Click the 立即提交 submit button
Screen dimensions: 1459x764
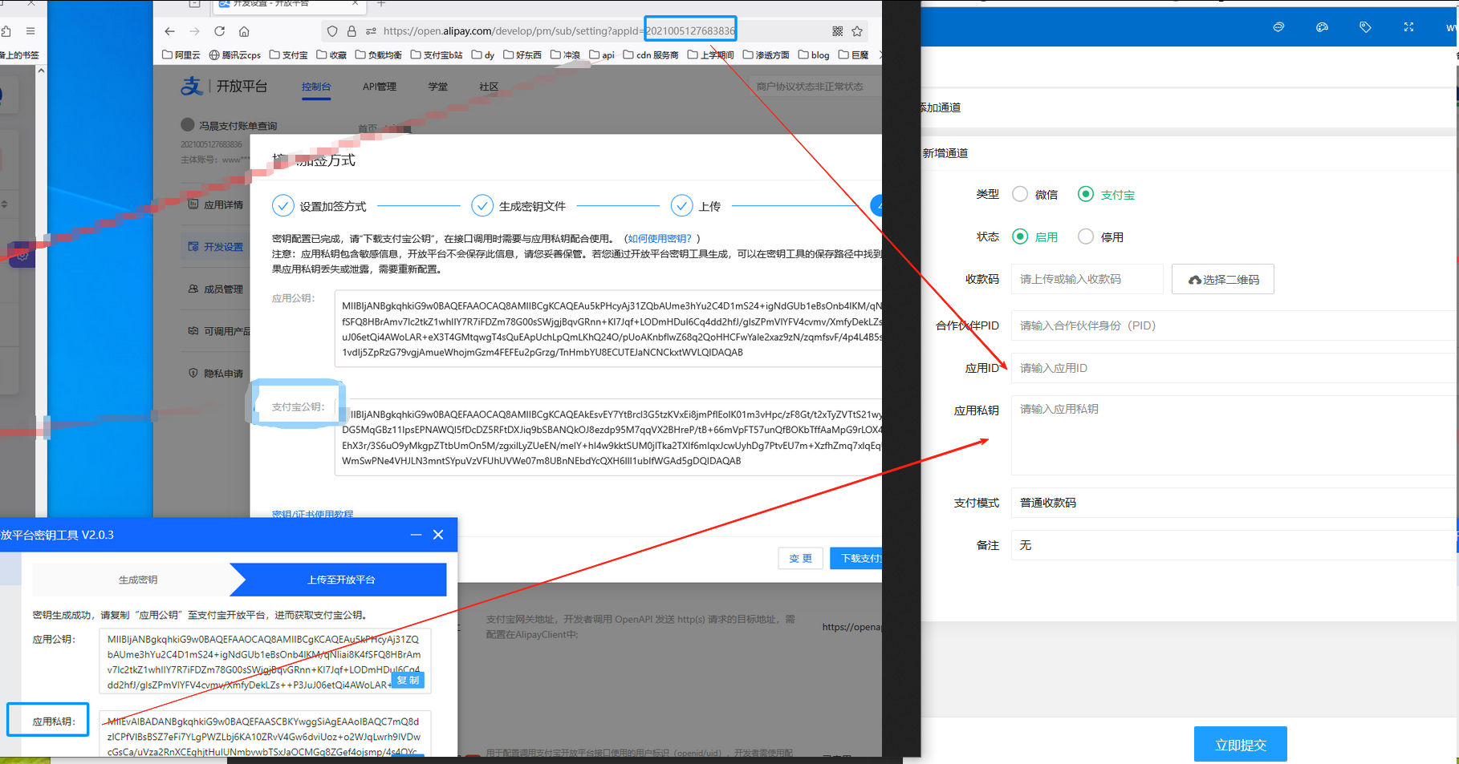1241,745
